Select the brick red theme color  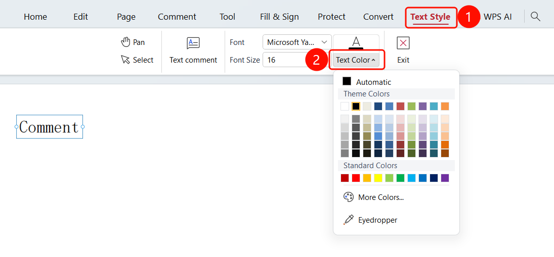[x=400, y=106]
